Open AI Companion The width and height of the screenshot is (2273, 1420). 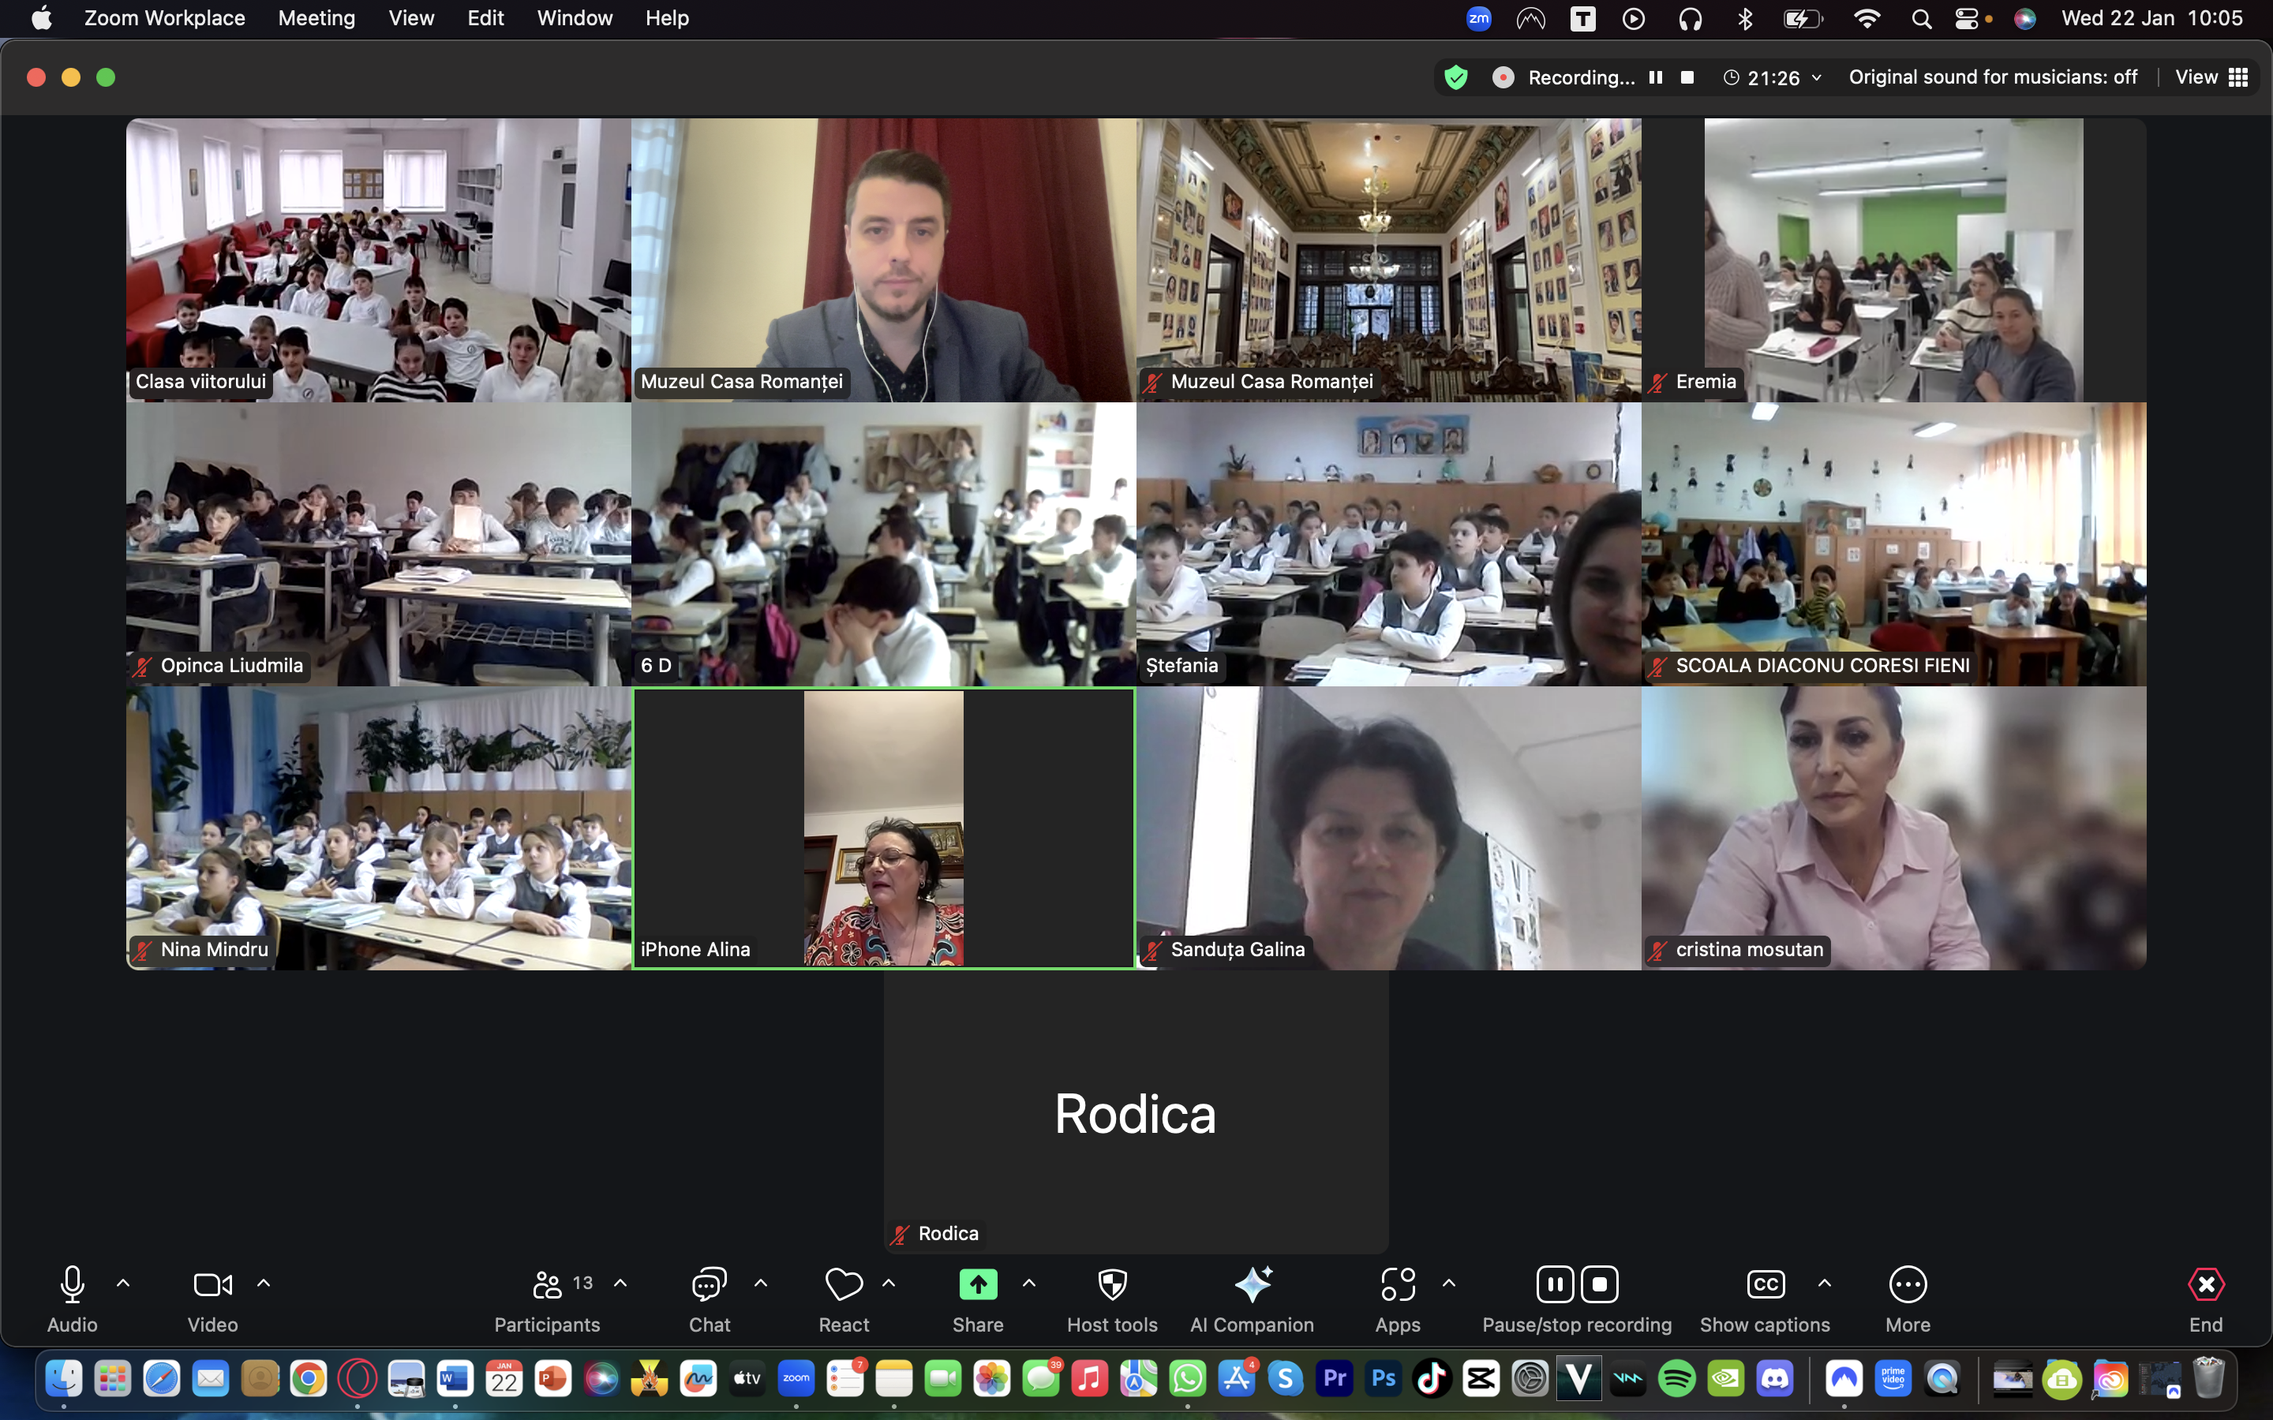point(1252,1285)
